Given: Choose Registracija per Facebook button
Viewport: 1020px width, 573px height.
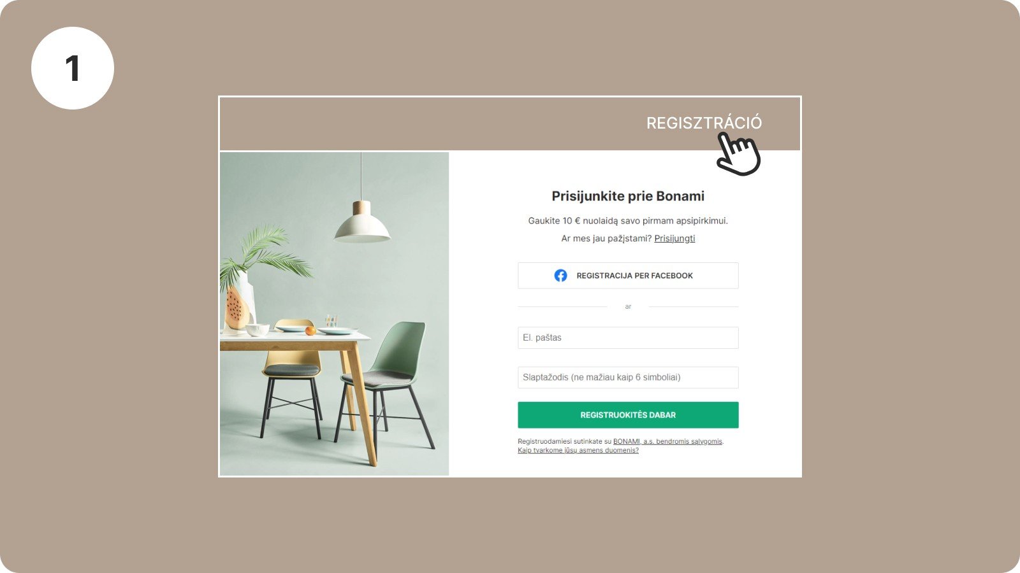Looking at the screenshot, I should pyautogui.click(x=628, y=276).
